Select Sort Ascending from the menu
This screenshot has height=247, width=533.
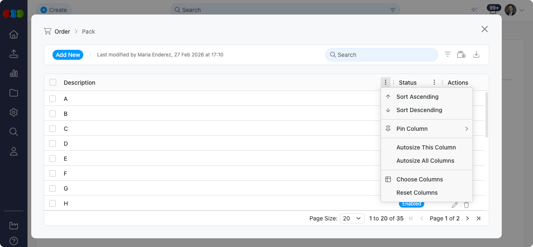(x=417, y=97)
